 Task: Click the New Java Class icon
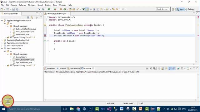[65, 9]
